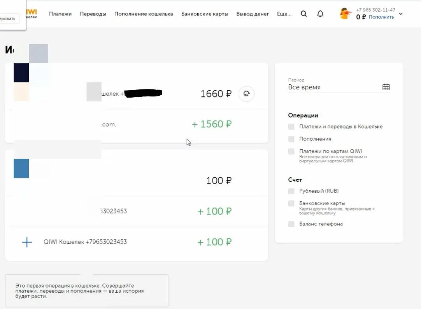Check Платежи и переводы в Кошельке
421x309 pixels.
291,127
